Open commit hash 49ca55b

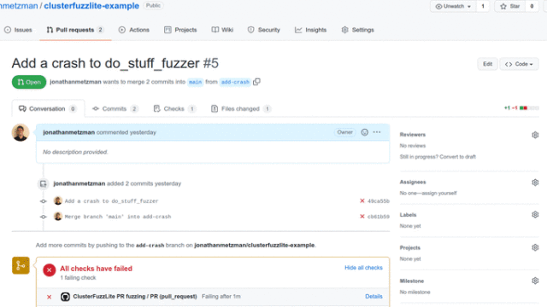(378, 201)
